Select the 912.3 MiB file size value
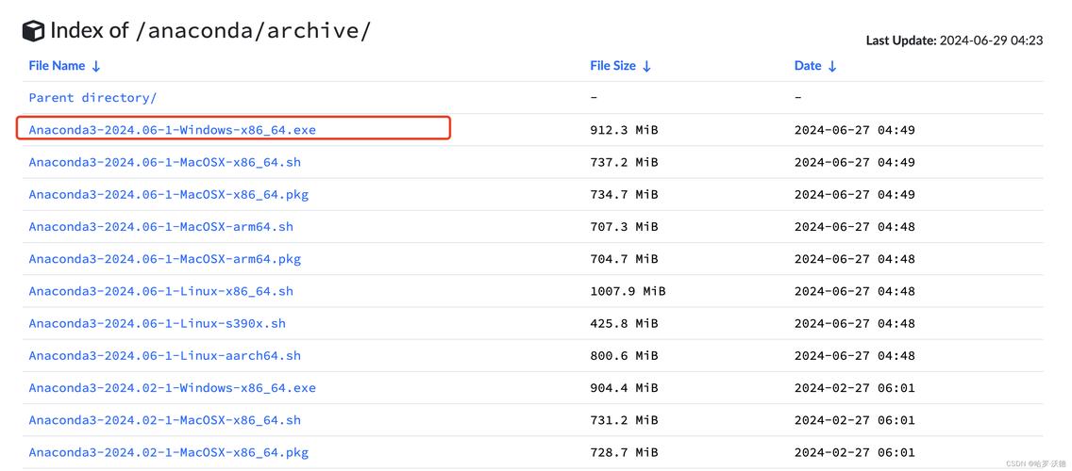 pyautogui.click(x=624, y=130)
